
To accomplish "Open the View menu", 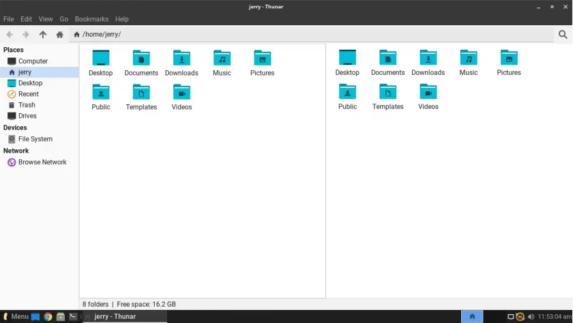I will (x=46, y=19).
